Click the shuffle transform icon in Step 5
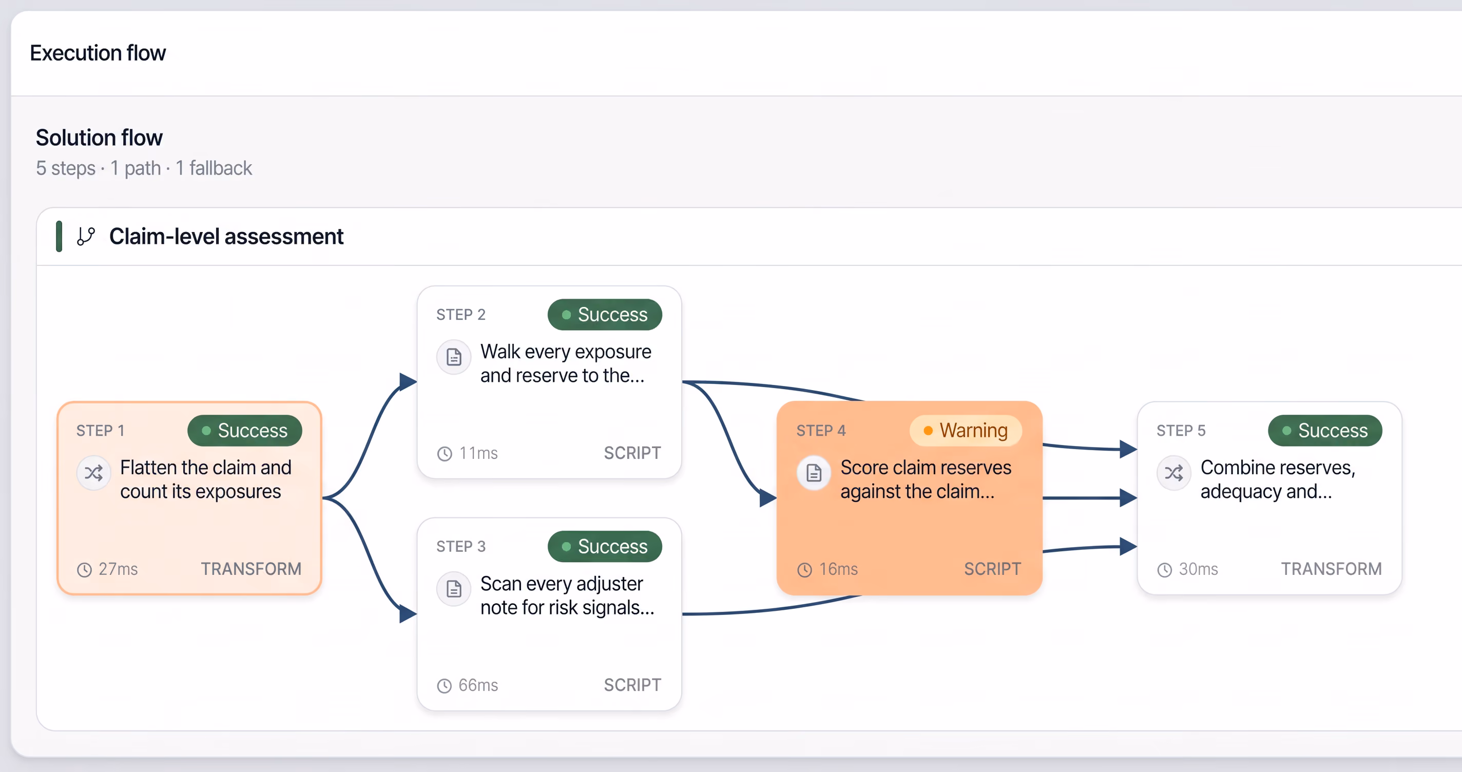This screenshot has height=772, width=1462. point(1174,472)
